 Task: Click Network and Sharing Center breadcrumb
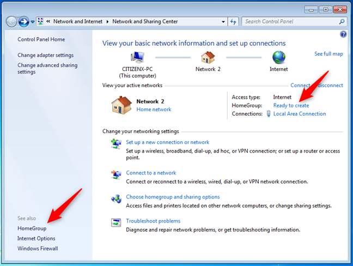[x=145, y=22]
